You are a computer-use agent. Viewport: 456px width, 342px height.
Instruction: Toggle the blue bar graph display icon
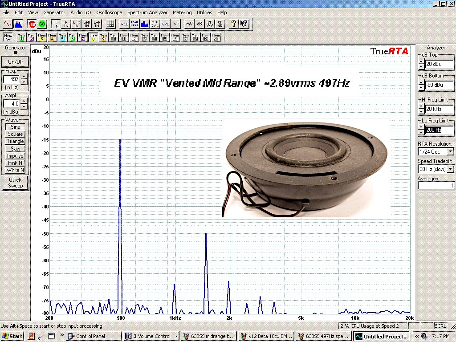(145, 24)
